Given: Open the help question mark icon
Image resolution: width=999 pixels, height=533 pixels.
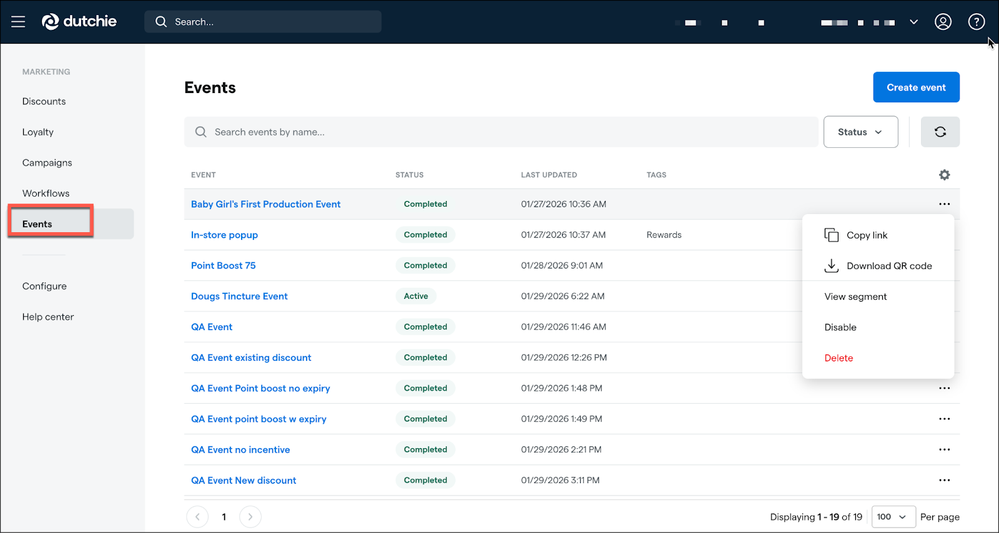Looking at the screenshot, I should pyautogui.click(x=977, y=22).
